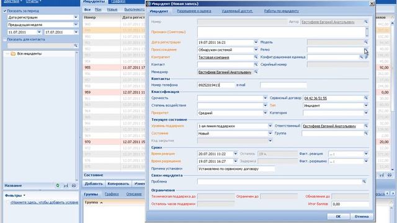
Task: Click search icon in left contact filter
Action: click(x=76, y=46)
